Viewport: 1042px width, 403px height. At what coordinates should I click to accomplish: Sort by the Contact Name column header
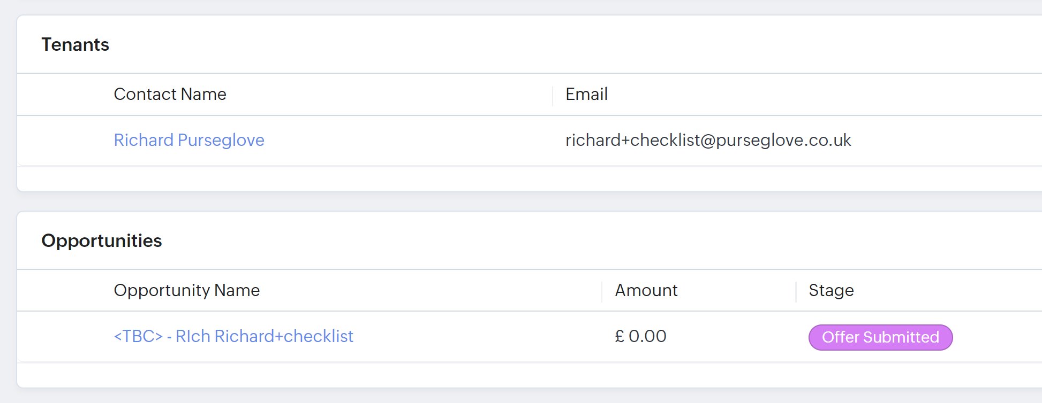(x=170, y=94)
